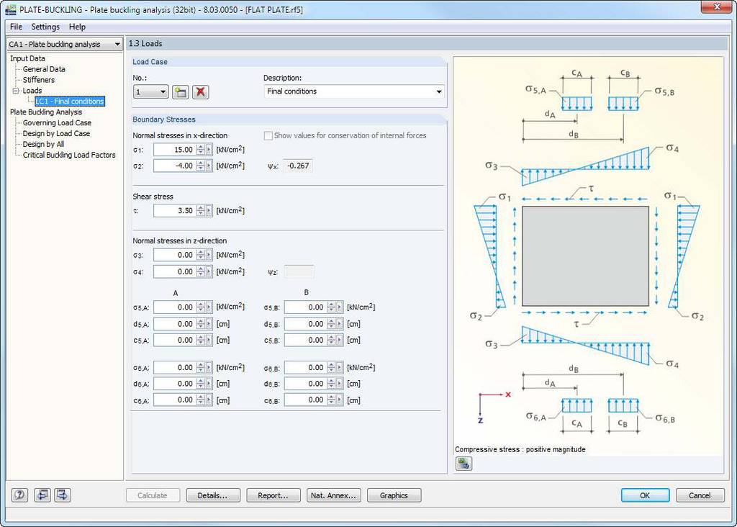The image size is (737, 527).
Task: Click the Calculate button
Action: click(153, 495)
